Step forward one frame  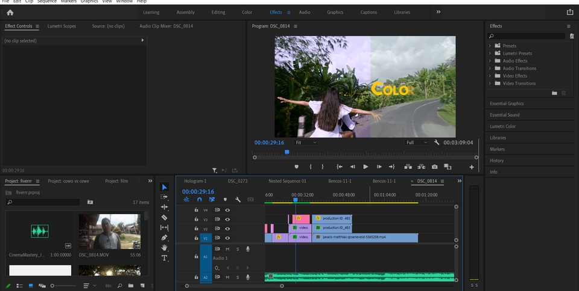pyautogui.click(x=379, y=167)
